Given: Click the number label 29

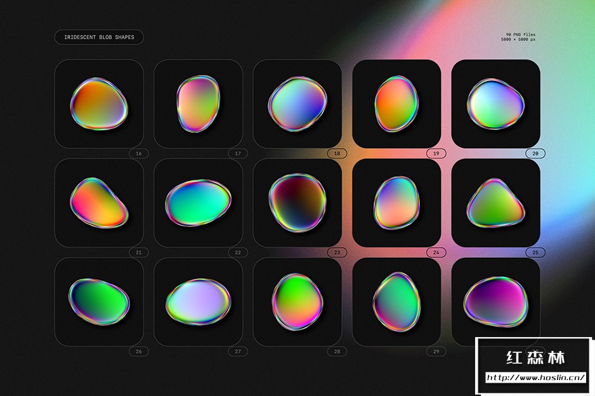Looking at the screenshot, I should click(x=436, y=352).
